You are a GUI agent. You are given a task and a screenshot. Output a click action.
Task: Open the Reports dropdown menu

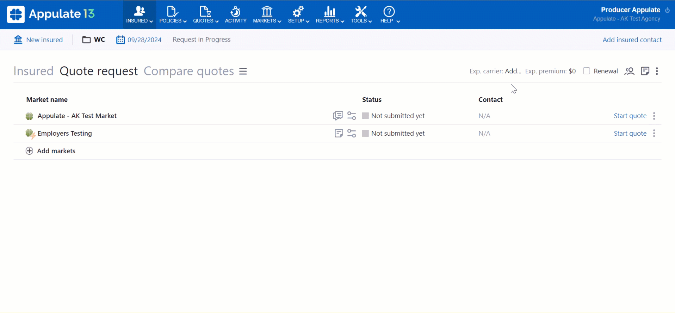click(x=330, y=15)
